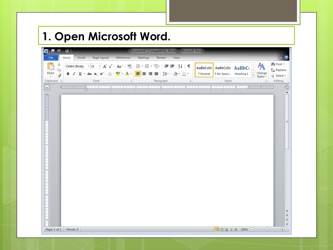Click the ruler tab selector at left
Image resolution: width=333 pixels, height=250 pixels.
(x=47, y=87)
